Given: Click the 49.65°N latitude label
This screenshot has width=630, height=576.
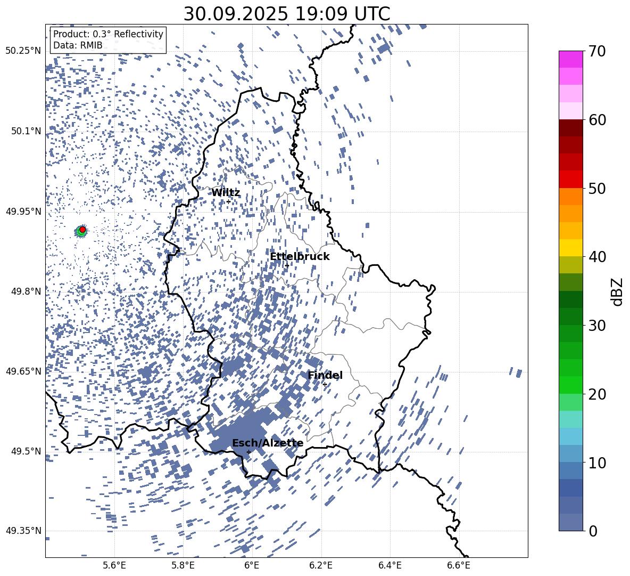Looking at the screenshot, I should (x=24, y=371).
